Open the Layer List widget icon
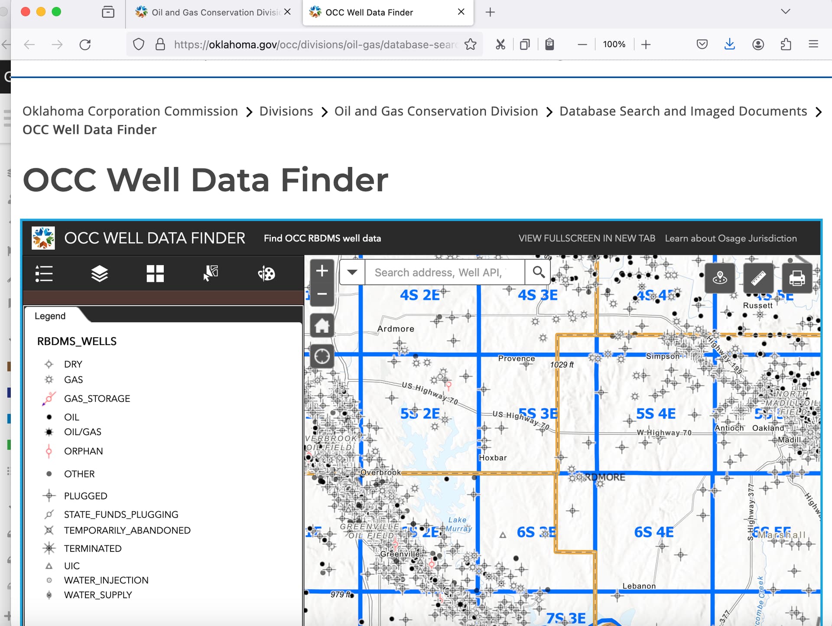This screenshot has width=832, height=626. (99, 274)
